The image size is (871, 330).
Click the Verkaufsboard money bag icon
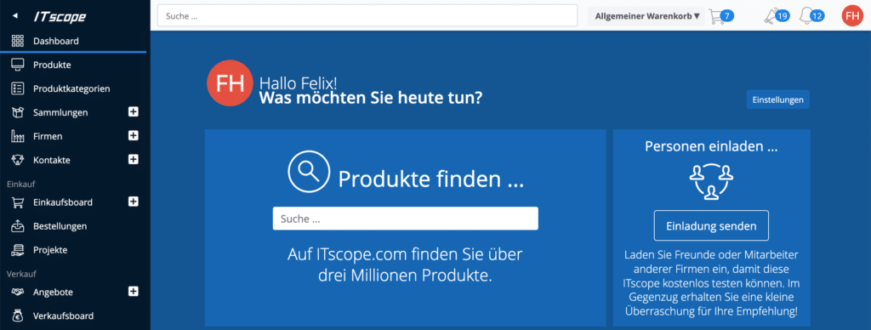[x=17, y=316]
